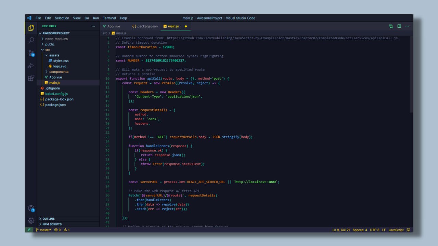Screen dimensions: 438x246
Task: Open App.vue in the explorer tree
Action: 55,77
